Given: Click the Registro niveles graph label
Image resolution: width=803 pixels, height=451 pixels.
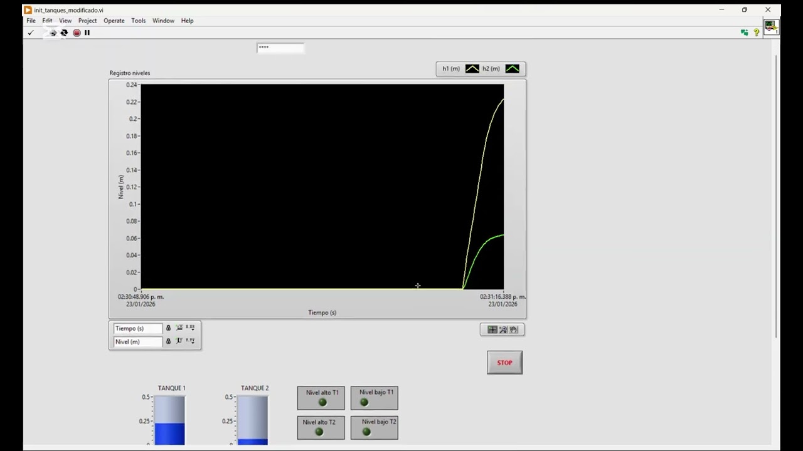Looking at the screenshot, I should coord(130,73).
